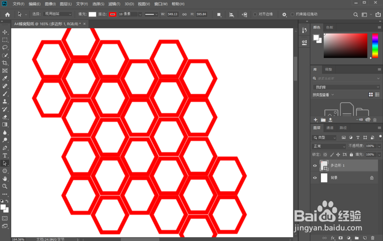
Task: Select the Zoom tool
Action: coord(5,186)
